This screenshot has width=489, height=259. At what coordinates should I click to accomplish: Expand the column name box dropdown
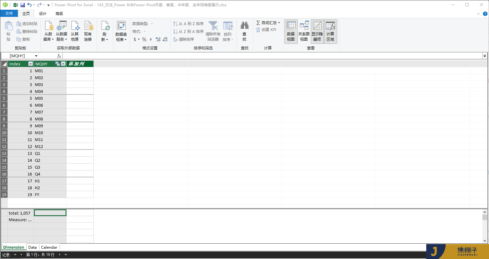[x=36, y=56]
